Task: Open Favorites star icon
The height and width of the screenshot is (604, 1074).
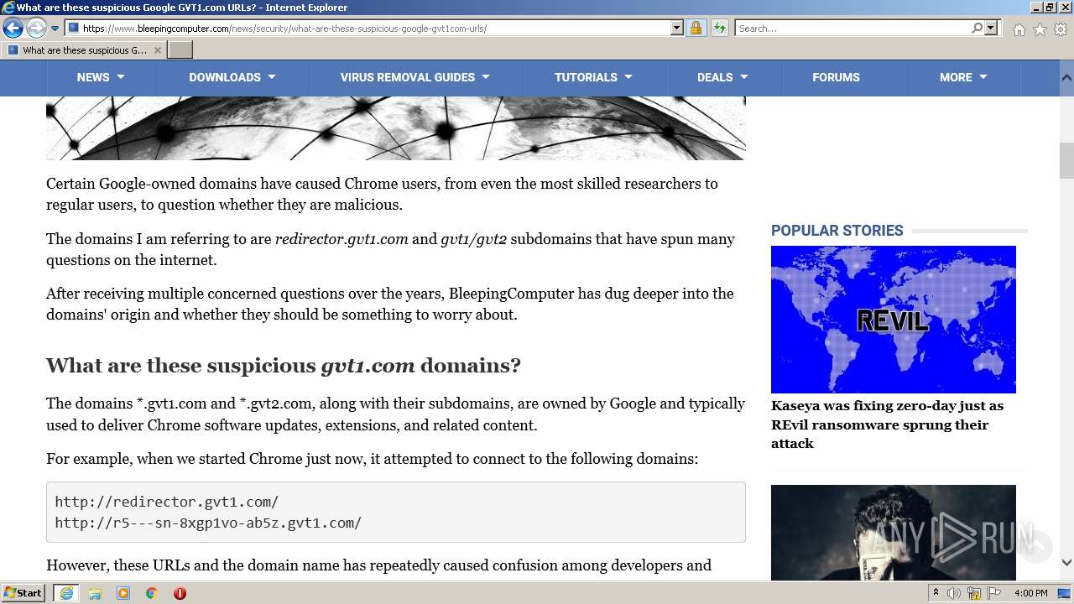Action: [1040, 29]
